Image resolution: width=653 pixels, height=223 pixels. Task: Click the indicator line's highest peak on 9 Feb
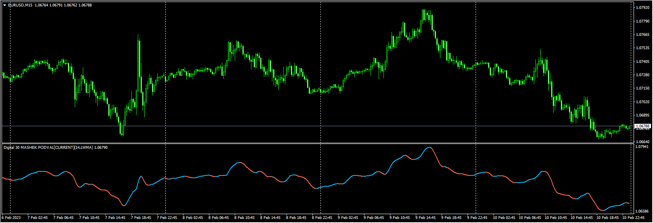[x=429, y=148]
